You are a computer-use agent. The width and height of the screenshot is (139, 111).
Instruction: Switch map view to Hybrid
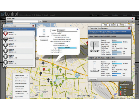(x=122, y=25)
